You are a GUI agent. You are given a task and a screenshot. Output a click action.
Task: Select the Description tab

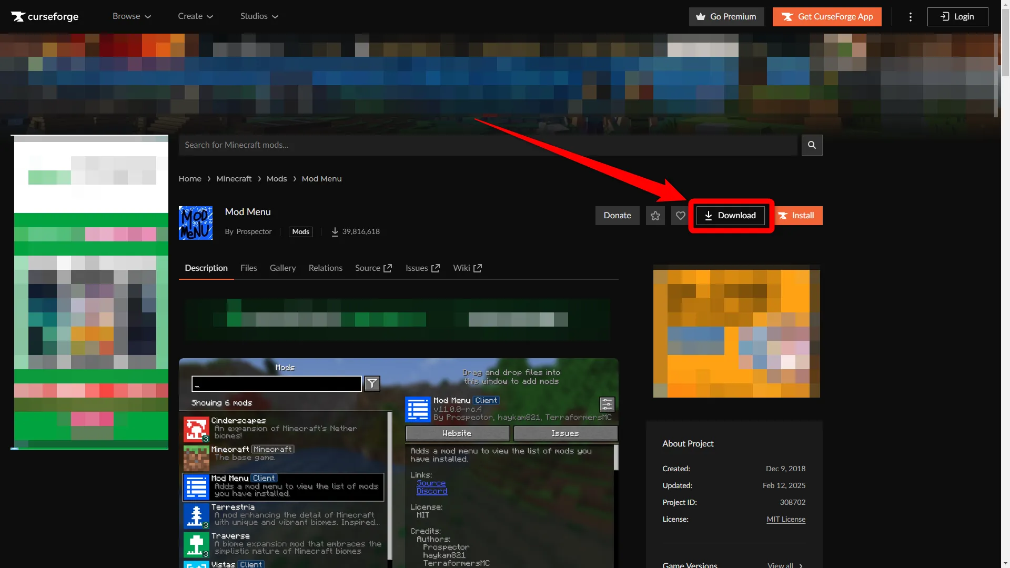coord(206,268)
